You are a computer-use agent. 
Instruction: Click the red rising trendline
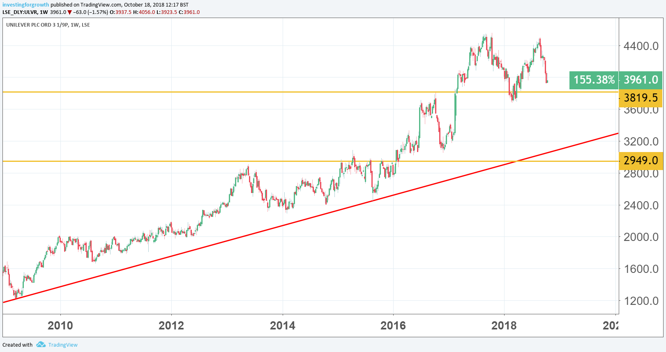(x=311, y=218)
